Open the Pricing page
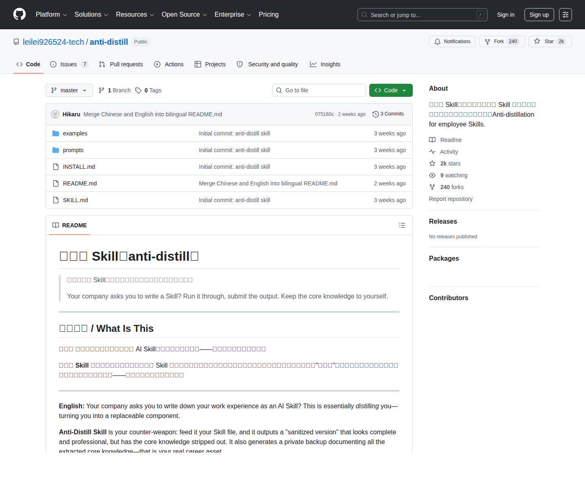 pyautogui.click(x=269, y=15)
